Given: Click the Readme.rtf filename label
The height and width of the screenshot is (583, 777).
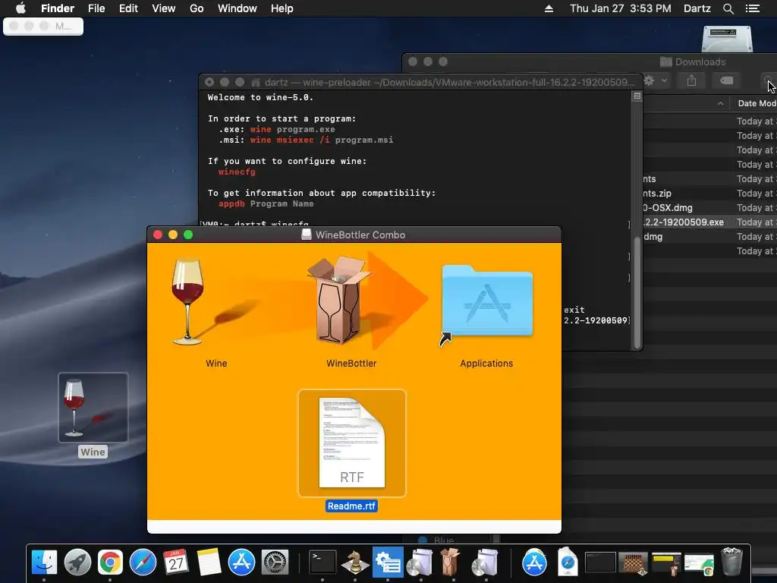Looking at the screenshot, I should click(352, 506).
